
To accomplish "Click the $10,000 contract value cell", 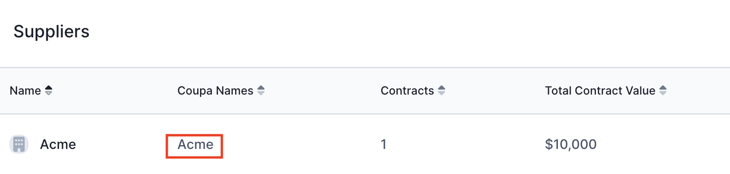I will tap(571, 144).
